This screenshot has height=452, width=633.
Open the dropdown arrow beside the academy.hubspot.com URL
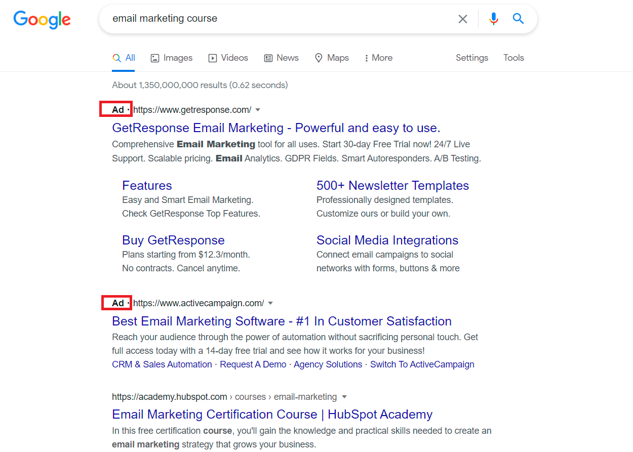[344, 397]
